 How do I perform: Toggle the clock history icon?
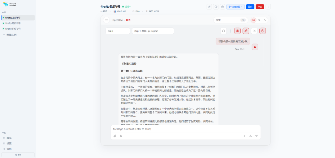click(x=263, y=31)
